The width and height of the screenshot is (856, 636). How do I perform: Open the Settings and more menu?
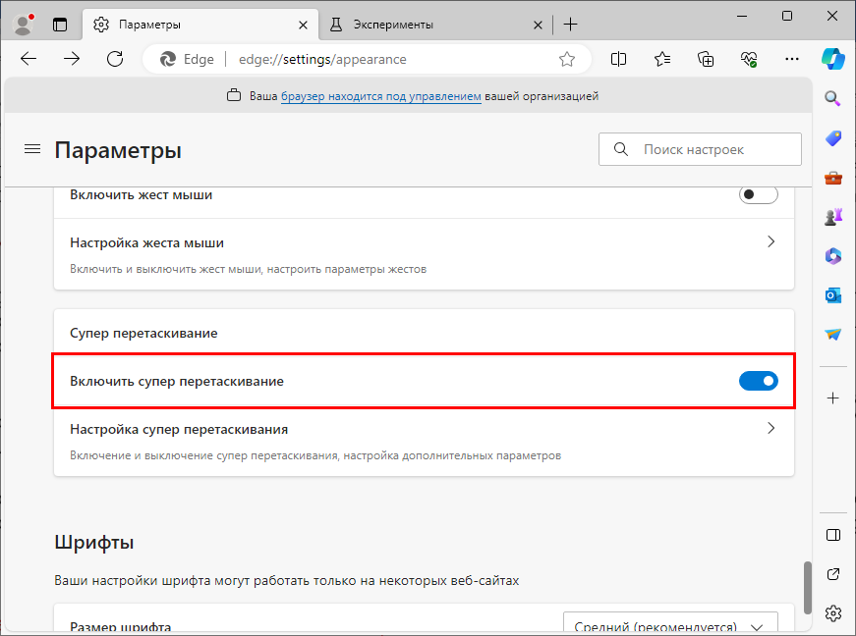791,59
